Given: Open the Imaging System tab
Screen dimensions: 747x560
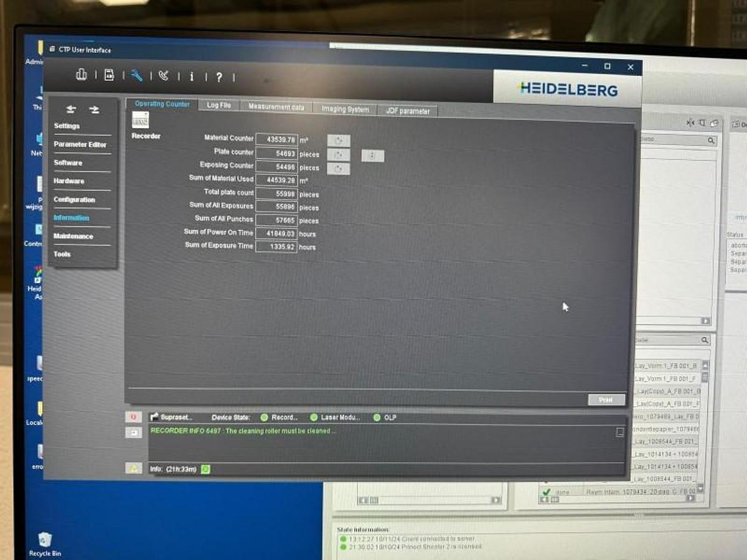Looking at the screenshot, I should pos(344,109).
